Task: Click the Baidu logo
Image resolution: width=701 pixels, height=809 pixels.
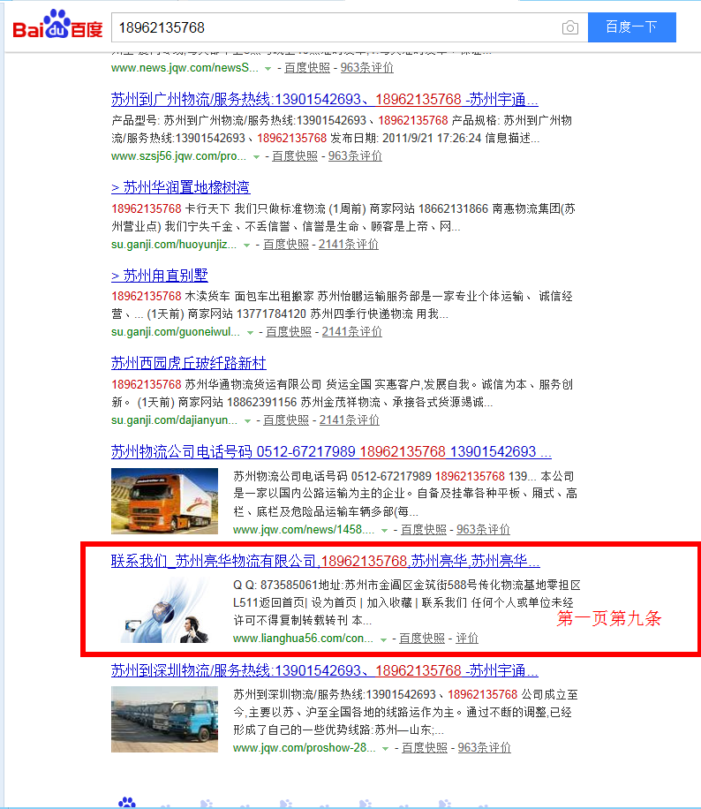Action: (x=57, y=24)
